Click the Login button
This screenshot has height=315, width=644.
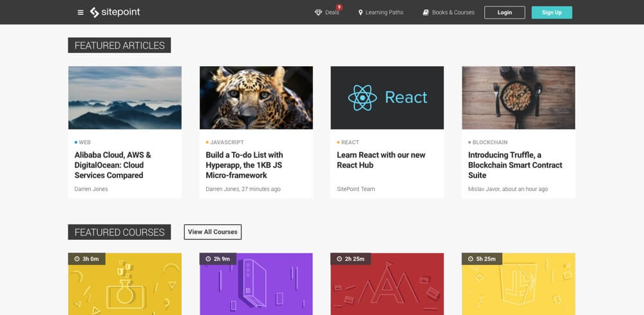pos(505,12)
